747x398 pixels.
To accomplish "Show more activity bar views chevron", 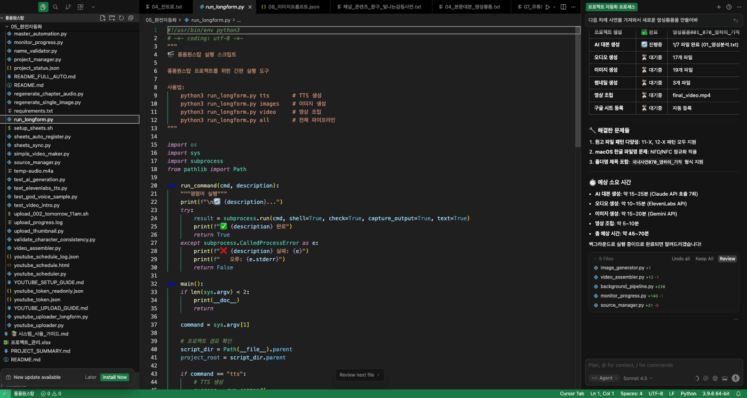I will coord(93,7).
